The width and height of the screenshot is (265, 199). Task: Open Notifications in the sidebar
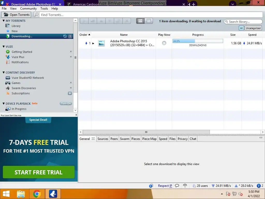tap(20, 62)
